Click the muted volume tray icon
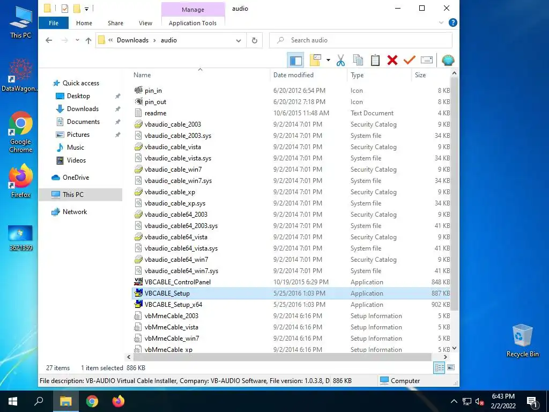 [480, 402]
